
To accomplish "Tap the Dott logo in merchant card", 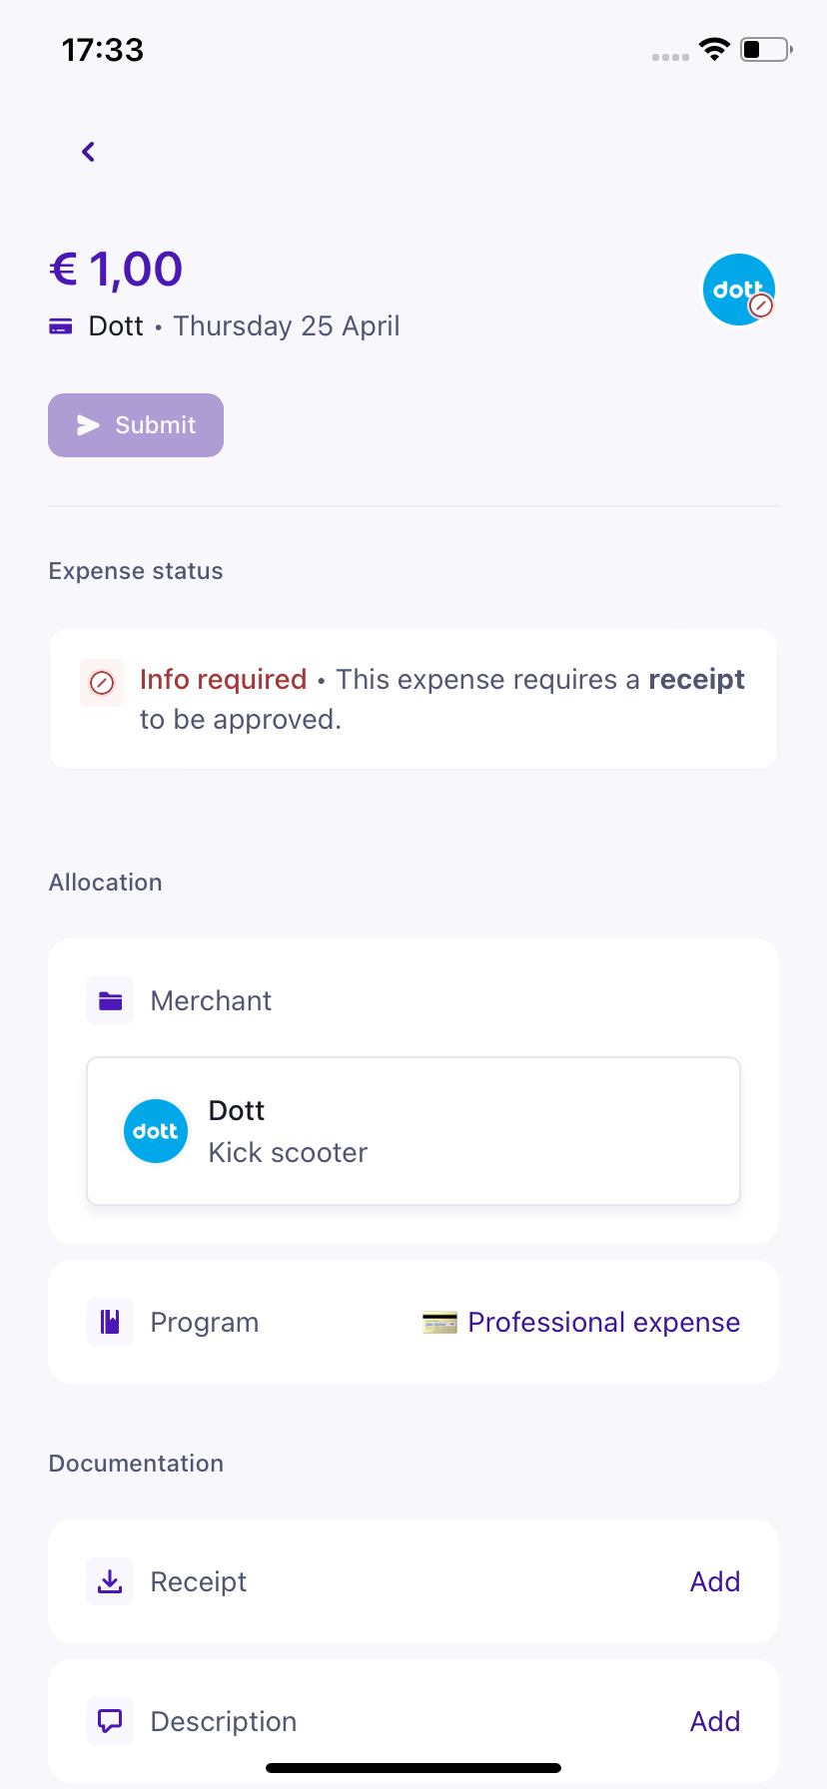I will click(156, 1131).
